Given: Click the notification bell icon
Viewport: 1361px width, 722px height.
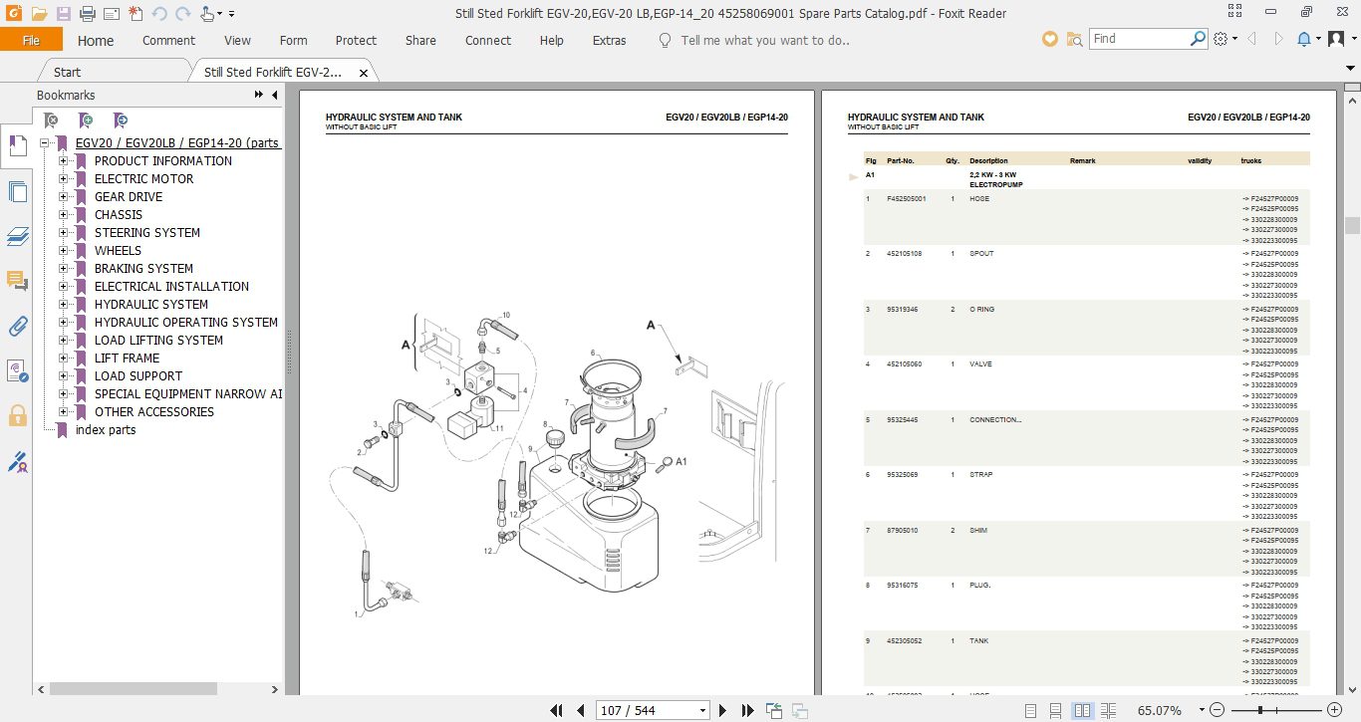Looking at the screenshot, I should pyautogui.click(x=1304, y=39).
